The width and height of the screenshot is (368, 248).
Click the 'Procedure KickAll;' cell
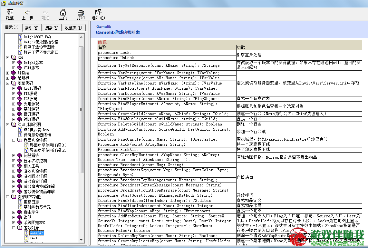point(167,150)
